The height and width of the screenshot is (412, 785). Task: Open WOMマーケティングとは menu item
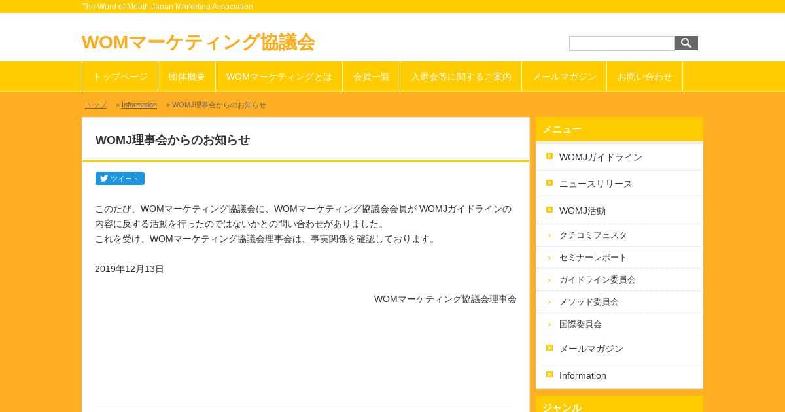point(279,77)
